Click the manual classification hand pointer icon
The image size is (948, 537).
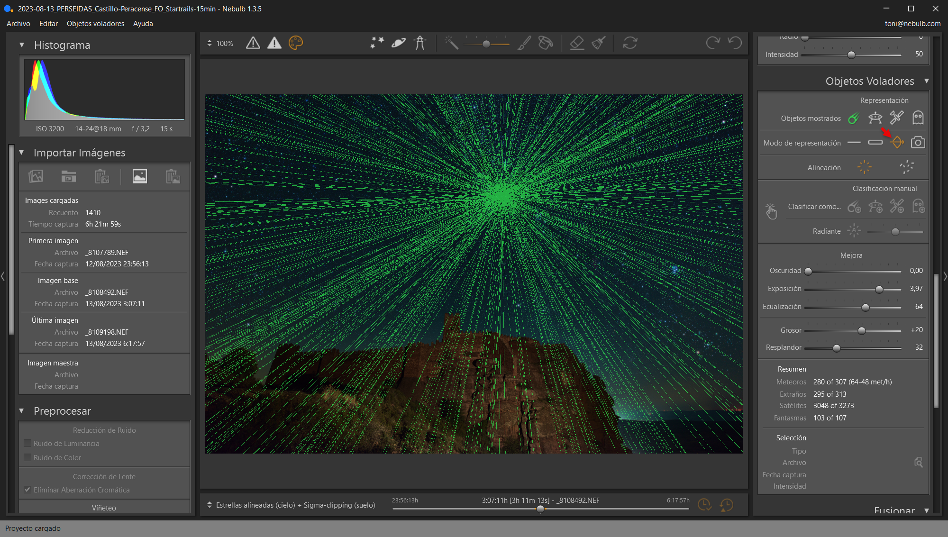click(x=771, y=211)
